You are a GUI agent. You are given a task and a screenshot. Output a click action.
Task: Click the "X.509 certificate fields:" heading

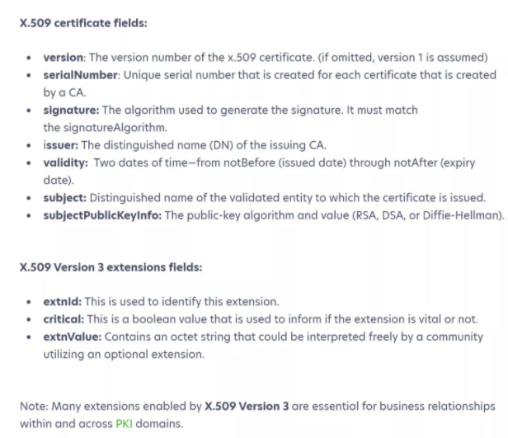point(83,23)
